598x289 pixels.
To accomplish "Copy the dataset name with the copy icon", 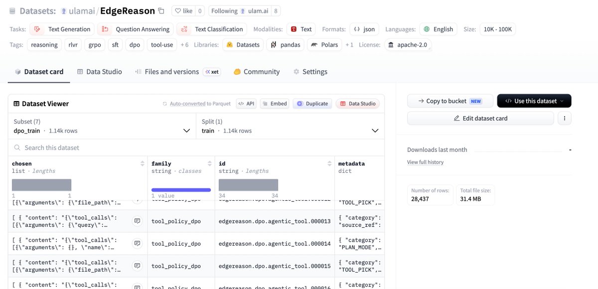I will (161, 10).
